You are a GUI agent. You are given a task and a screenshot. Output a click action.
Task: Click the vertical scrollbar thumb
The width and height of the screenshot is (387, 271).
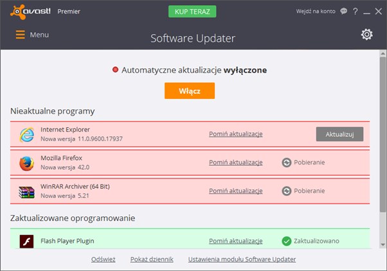click(382, 134)
